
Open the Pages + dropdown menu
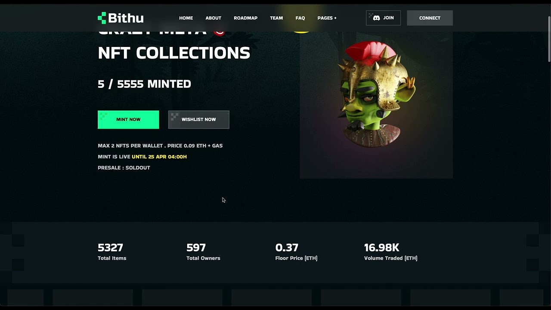coord(327,18)
